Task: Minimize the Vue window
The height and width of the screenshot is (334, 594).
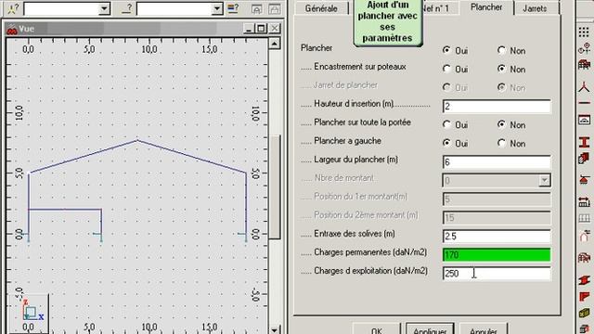Action: point(249,29)
